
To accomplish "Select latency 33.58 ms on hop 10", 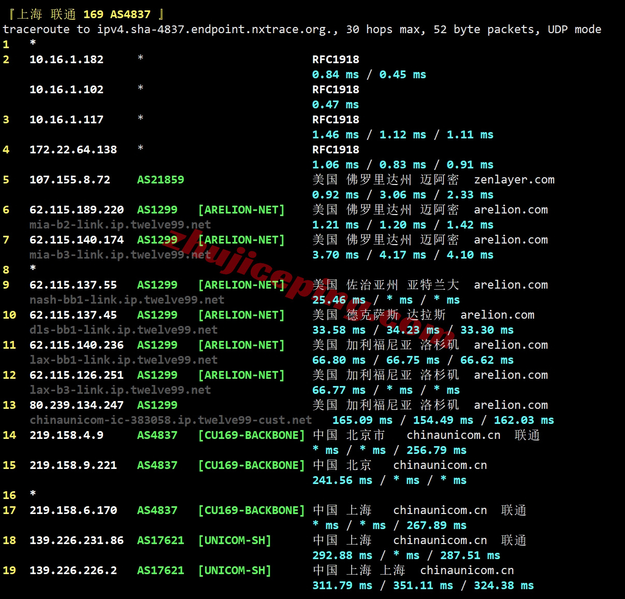I will 339,330.
